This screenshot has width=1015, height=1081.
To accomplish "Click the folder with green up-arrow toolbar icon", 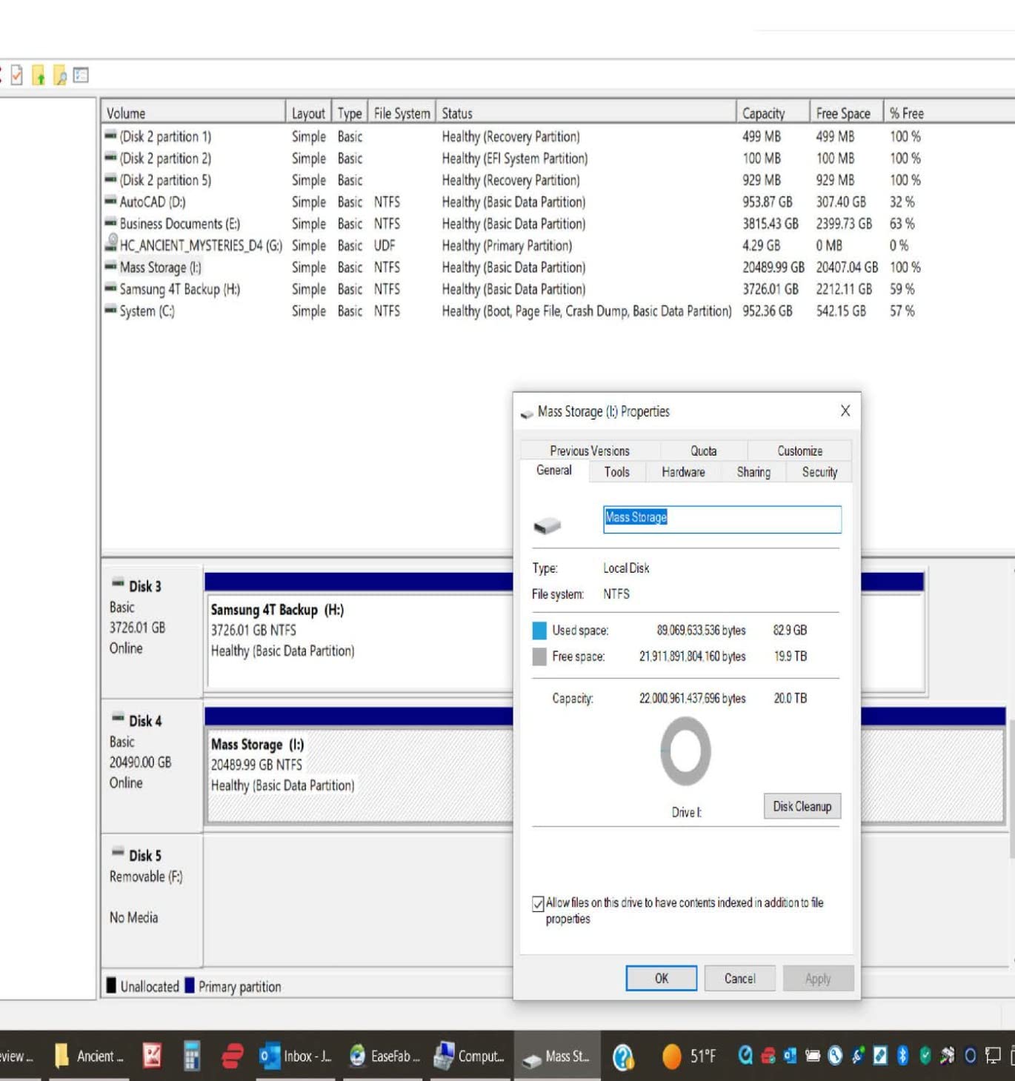I will [x=39, y=76].
